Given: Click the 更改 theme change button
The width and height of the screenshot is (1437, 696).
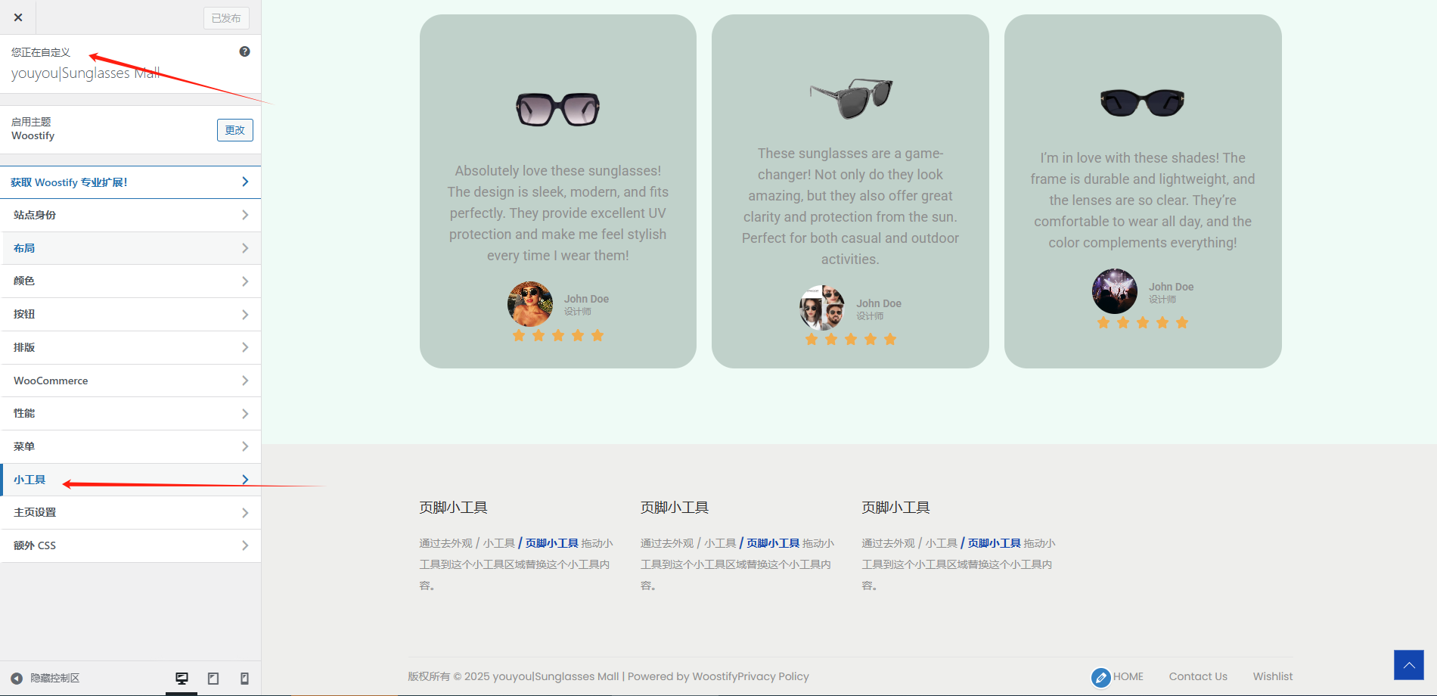Looking at the screenshot, I should point(234,130).
